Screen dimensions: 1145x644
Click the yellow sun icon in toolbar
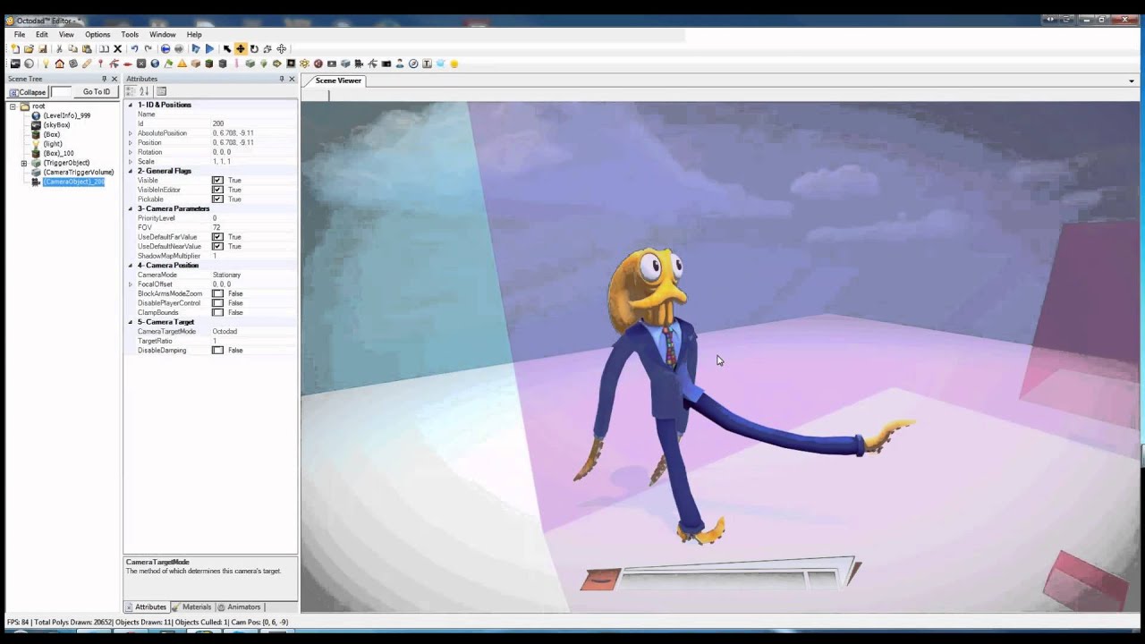[x=454, y=64]
